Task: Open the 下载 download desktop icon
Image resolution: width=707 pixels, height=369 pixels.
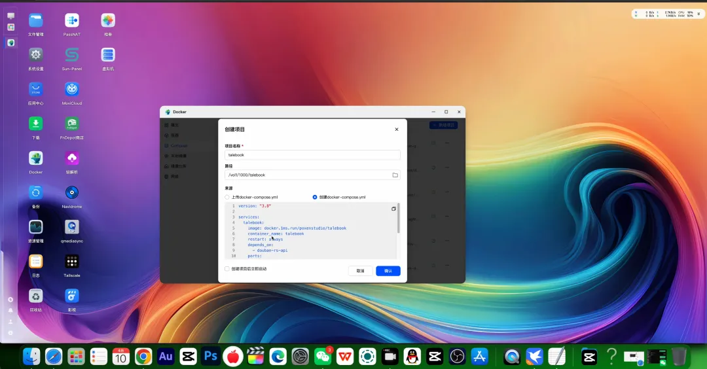Action: pos(35,124)
